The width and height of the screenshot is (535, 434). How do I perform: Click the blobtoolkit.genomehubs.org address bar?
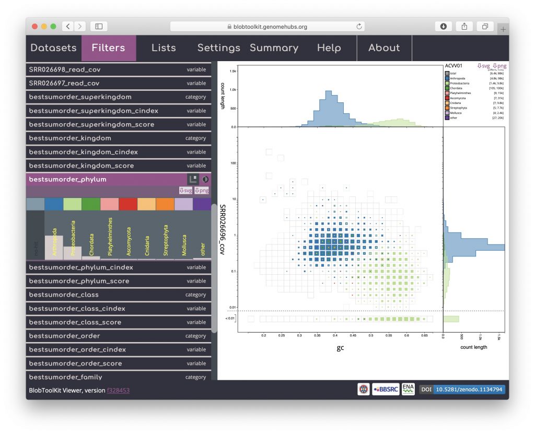(266, 26)
